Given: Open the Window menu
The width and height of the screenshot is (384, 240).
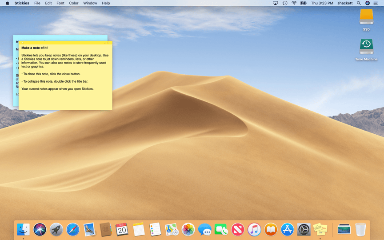Looking at the screenshot, I should pyautogui.click(x=90, y=3).
